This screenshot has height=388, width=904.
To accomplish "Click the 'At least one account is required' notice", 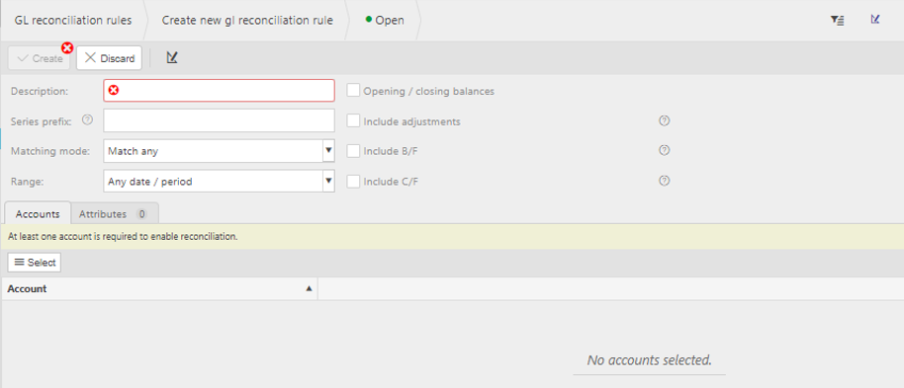I will point(123,236).
